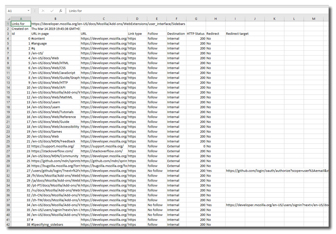Click the Enter checkmark icon in formula bar
Screen dimensions: 336x234
click(x=52, y=11)
